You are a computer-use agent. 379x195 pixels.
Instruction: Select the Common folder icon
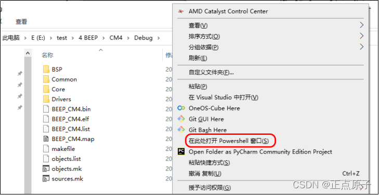tap(46, 79)
